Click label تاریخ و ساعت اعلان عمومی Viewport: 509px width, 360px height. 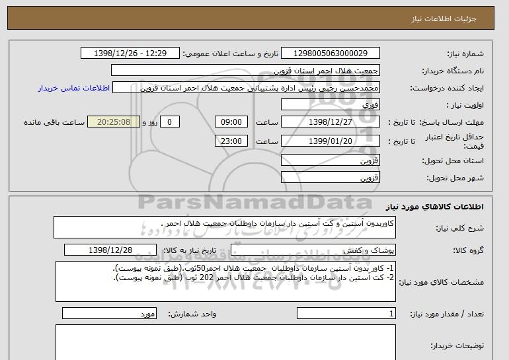click(x=231, y=54)
